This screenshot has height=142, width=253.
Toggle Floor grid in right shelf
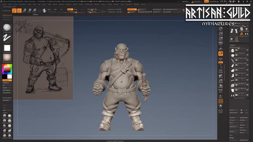[x=221, y=49]
